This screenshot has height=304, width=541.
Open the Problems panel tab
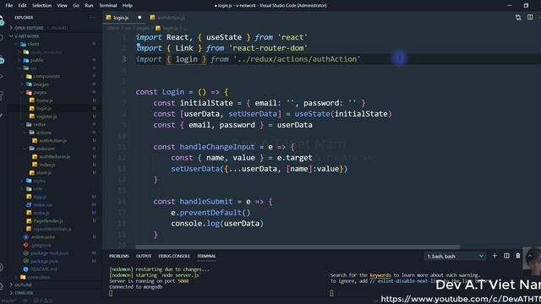coord(119,256)
